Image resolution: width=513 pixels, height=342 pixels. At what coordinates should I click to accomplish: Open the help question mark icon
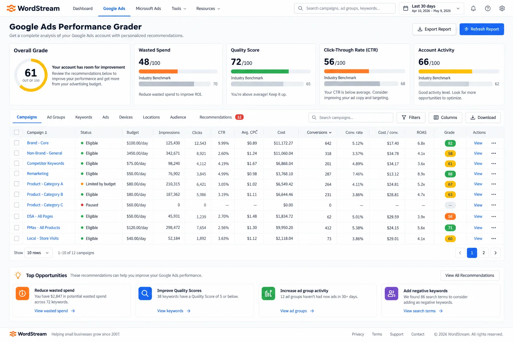[x=488, y=8]
